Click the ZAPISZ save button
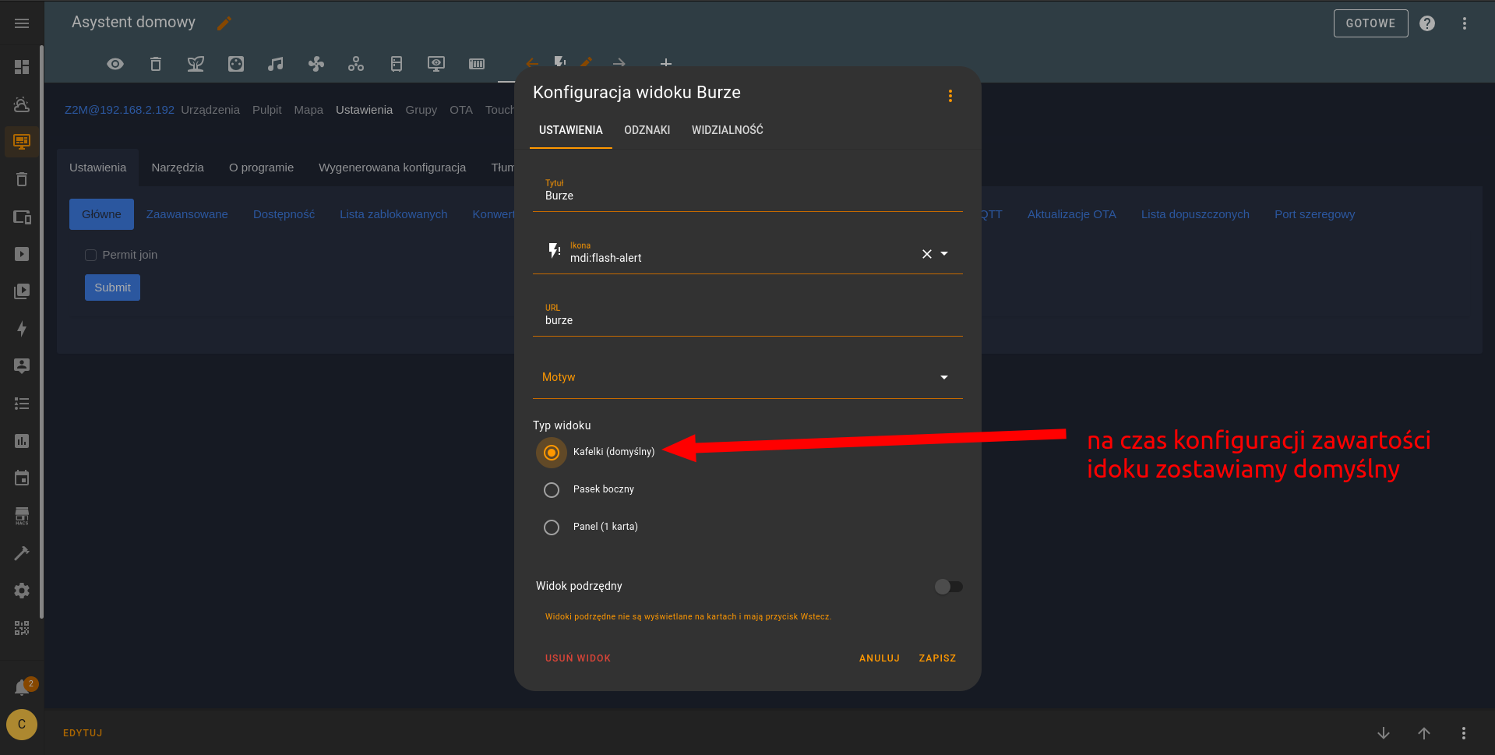1495x755 pixels. tap(937, 658)
